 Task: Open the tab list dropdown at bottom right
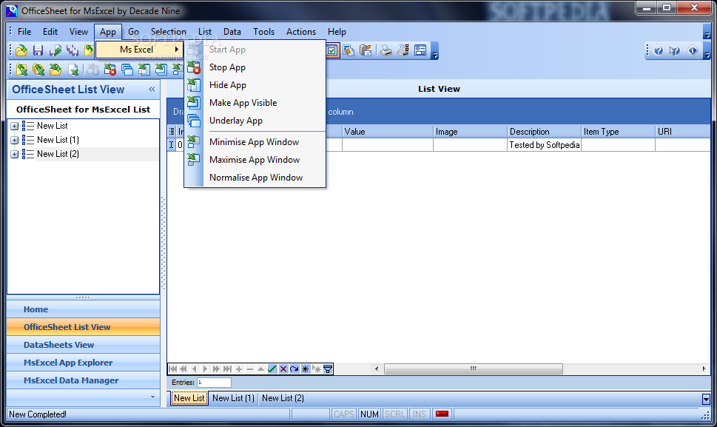point(706,399)
